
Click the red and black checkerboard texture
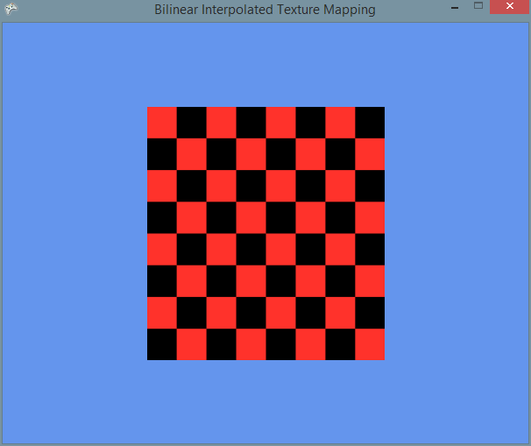coord(265,233)
